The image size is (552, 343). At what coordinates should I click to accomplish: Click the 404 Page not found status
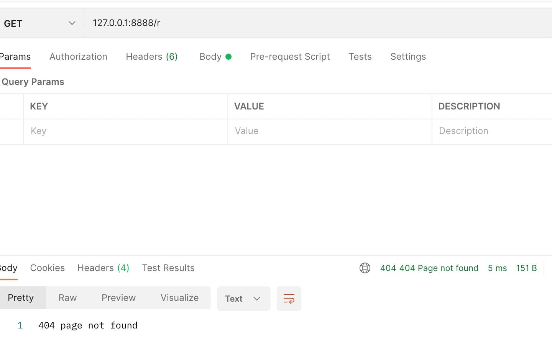pyautogui.click(x=429, y=268)
